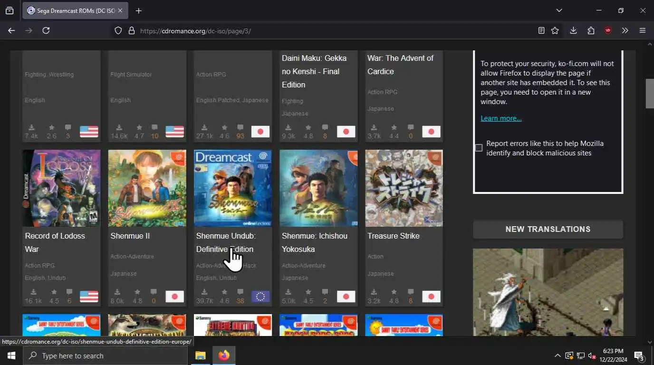Open Firefox View in the tab bar
654x365 pixels.
pyautogui.click(x=10, y=10)
